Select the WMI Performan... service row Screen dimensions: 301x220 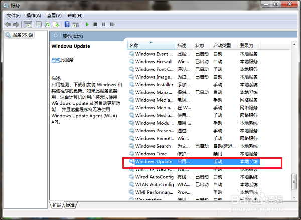[x=194, y=192]
